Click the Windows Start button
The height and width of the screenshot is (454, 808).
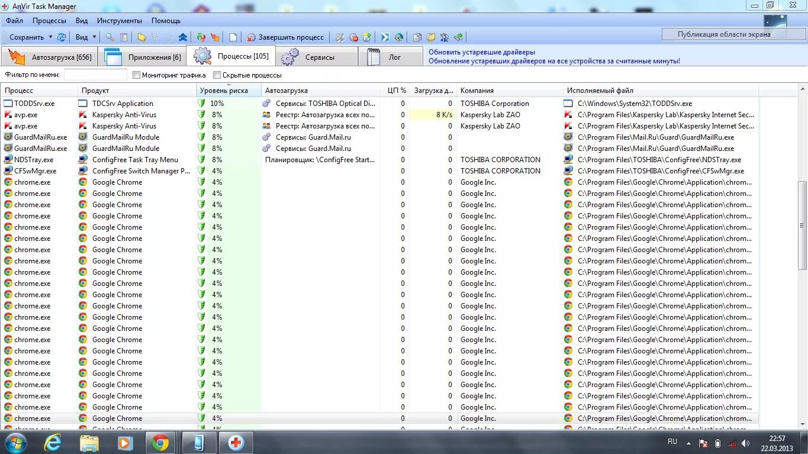(x=15, y=442)
